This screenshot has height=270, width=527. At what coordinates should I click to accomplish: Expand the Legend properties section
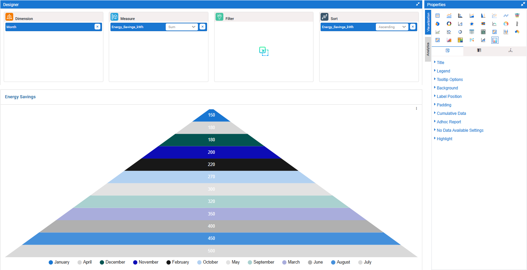pyautogui.click(x=443, y=71)
